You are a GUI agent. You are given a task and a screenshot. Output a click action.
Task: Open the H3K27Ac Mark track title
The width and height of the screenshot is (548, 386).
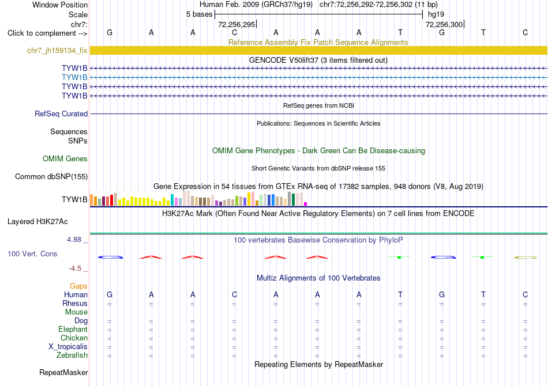318,214
